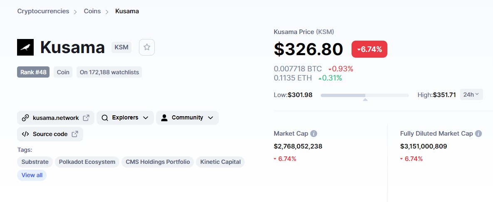Click the Source code brackets icon

click(25, 134)
